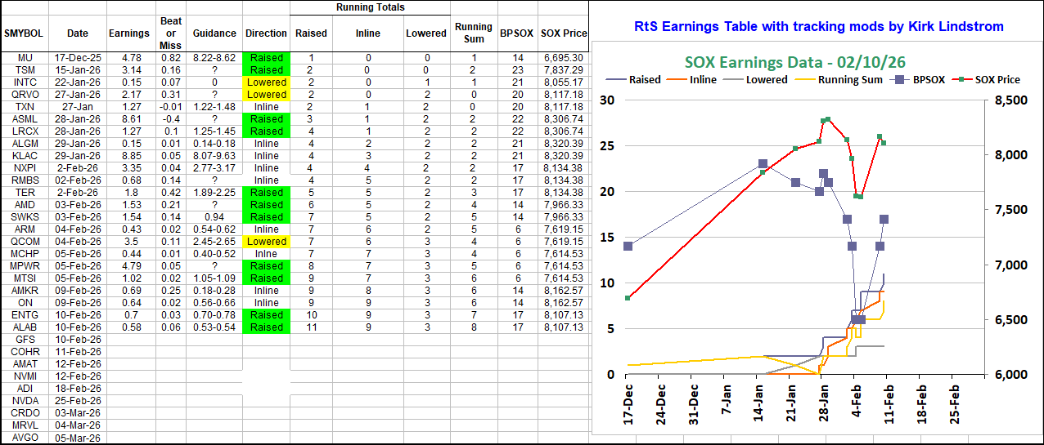Click the Beat or Miss column header
1044x445 pixels.
coord(171,27)
